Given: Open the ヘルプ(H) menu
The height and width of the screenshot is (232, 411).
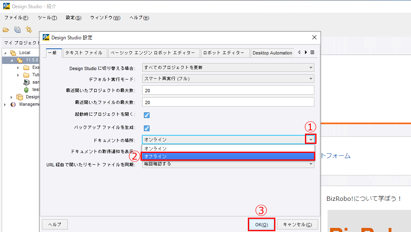Looking at the screenshot, I should [x=139, y=18].
